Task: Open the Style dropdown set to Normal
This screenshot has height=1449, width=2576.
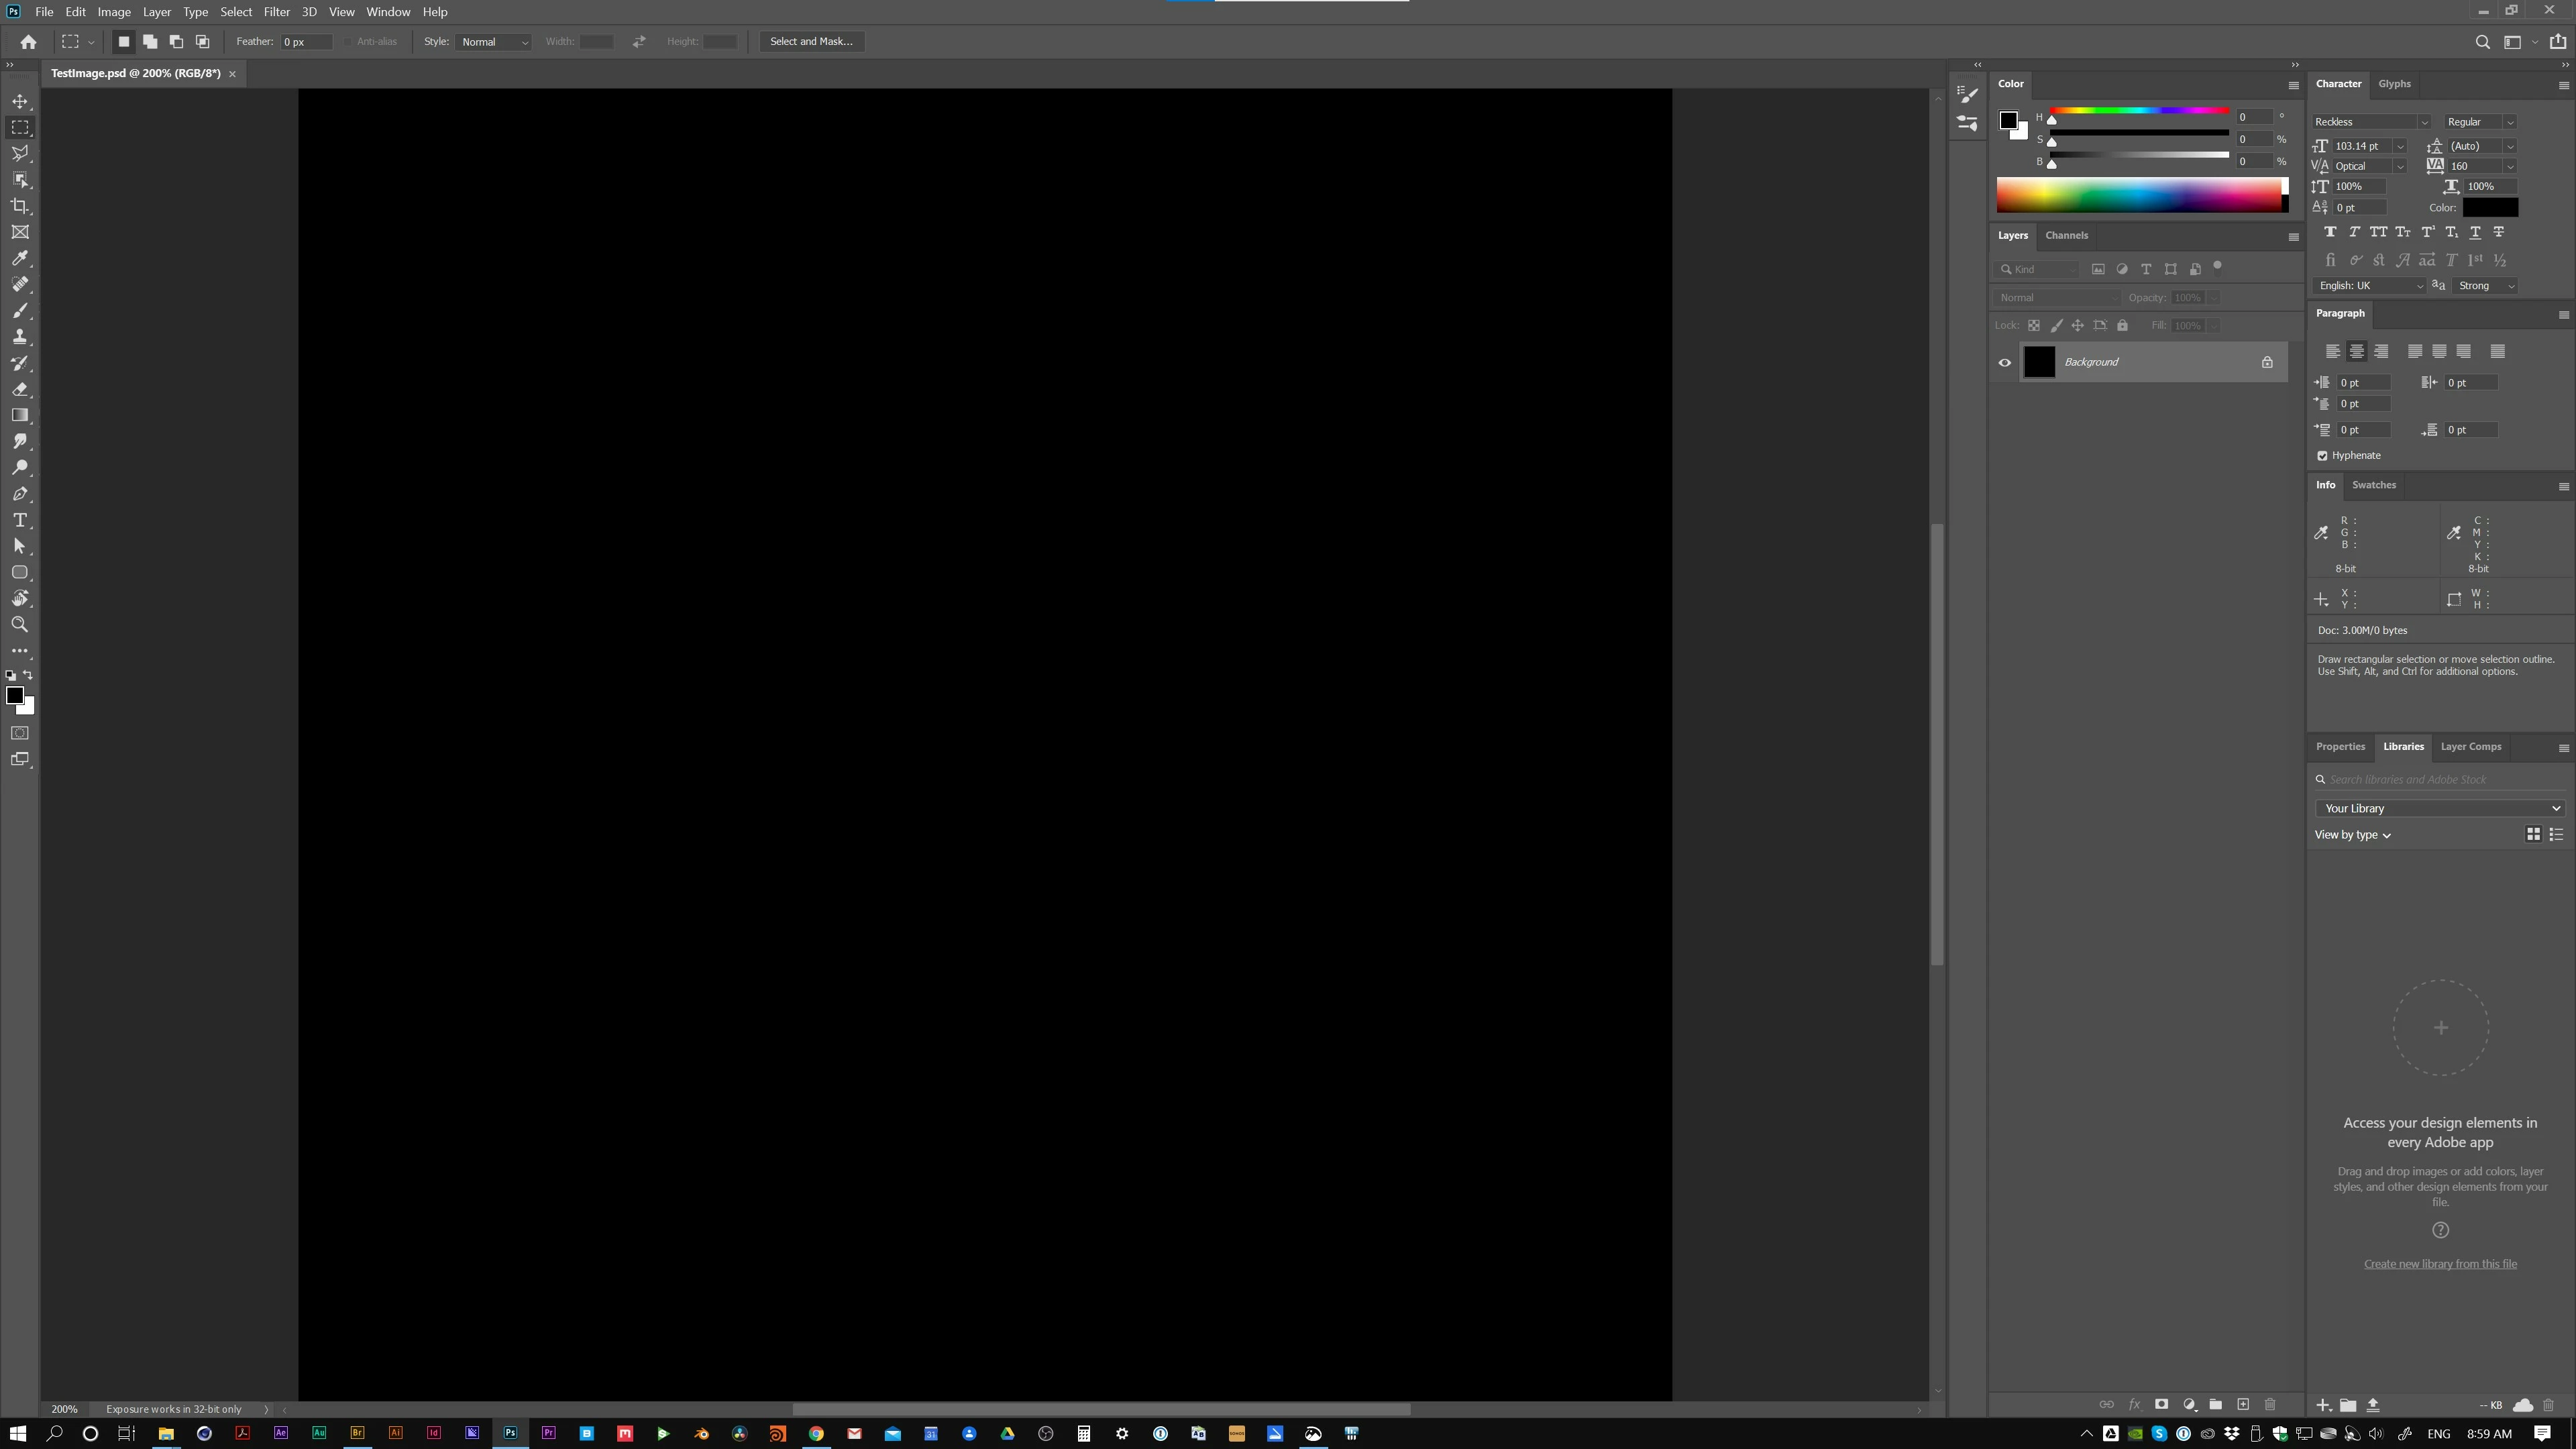Action: click(494, 42)
